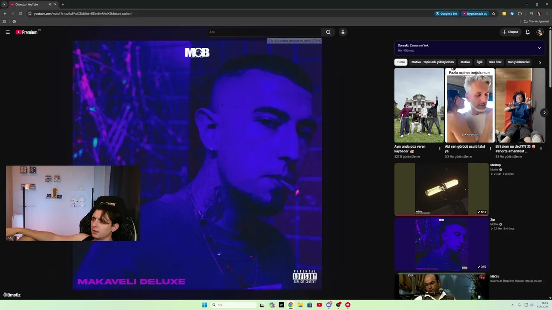Open the "Tüm Yer İşaretleri" bookmarks folder
The height and width of the screenshot is (310, 552).
tap(536, 22)
